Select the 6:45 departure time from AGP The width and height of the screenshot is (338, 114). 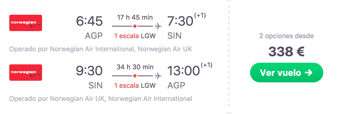point(89,21)
